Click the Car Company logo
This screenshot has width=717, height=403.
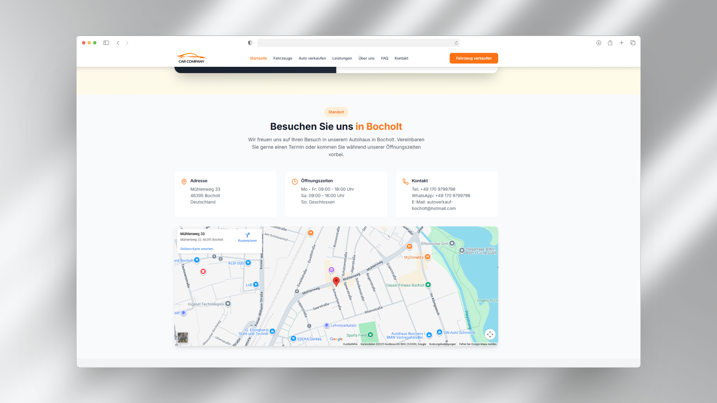click(x=191, y=58)
